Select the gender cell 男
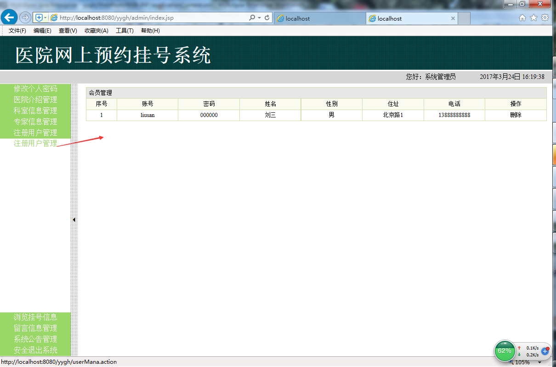556x367 pixels. 332,115
